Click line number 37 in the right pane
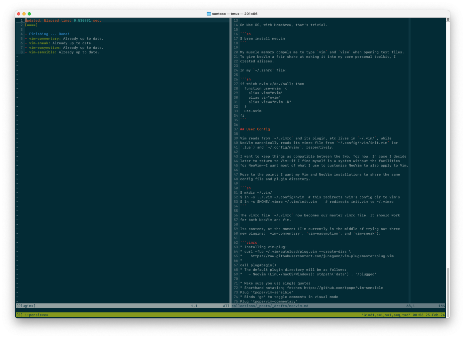Viewport: 465px width, 338px height. click(236, 129)
